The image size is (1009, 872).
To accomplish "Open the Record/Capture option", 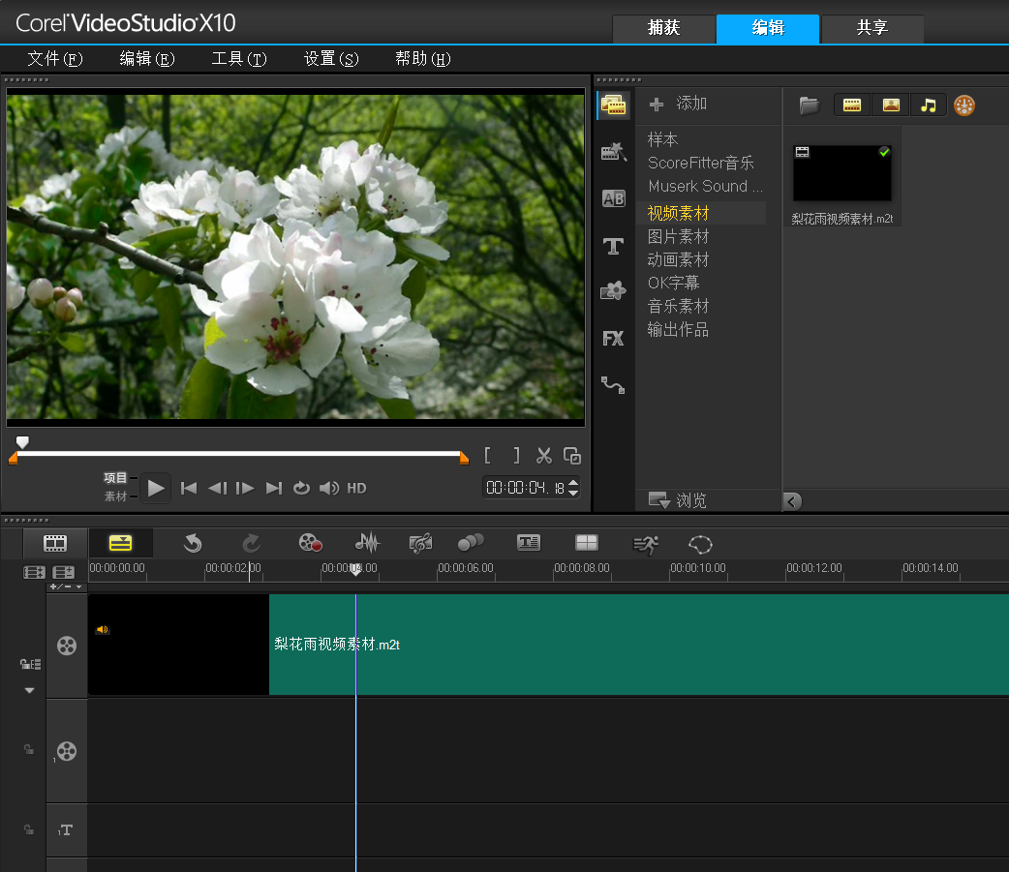I will [x=310, y=543].
